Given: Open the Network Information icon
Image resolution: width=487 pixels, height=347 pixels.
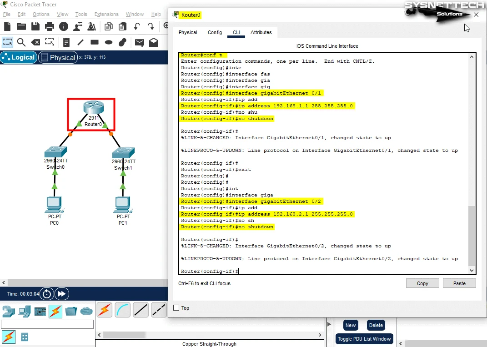Looking at the screenshot, I should click(63, 26).
